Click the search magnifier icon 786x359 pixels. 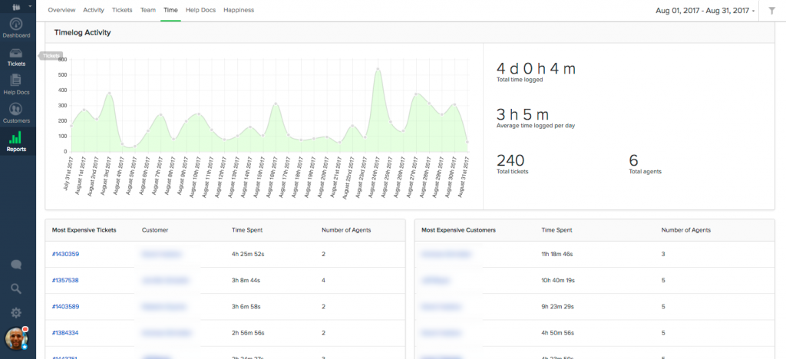(x=16, y=288)
